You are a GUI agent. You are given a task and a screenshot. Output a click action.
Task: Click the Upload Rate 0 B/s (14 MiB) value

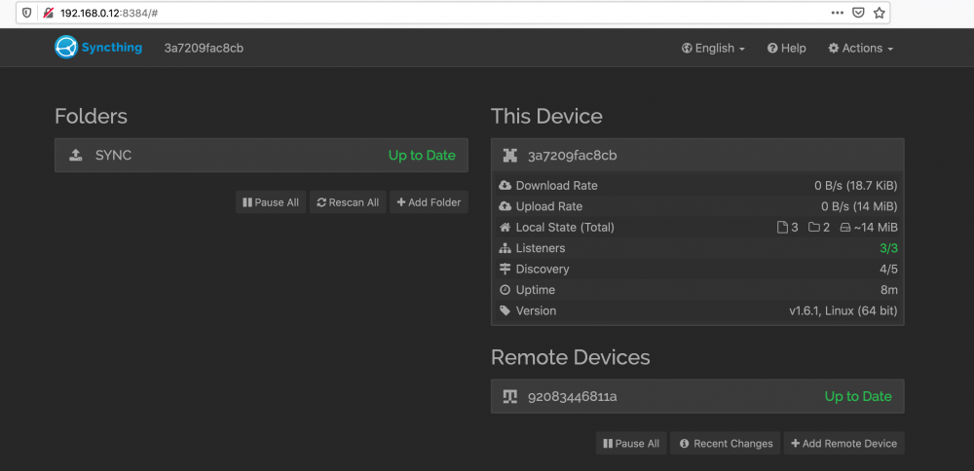[860, 206]
